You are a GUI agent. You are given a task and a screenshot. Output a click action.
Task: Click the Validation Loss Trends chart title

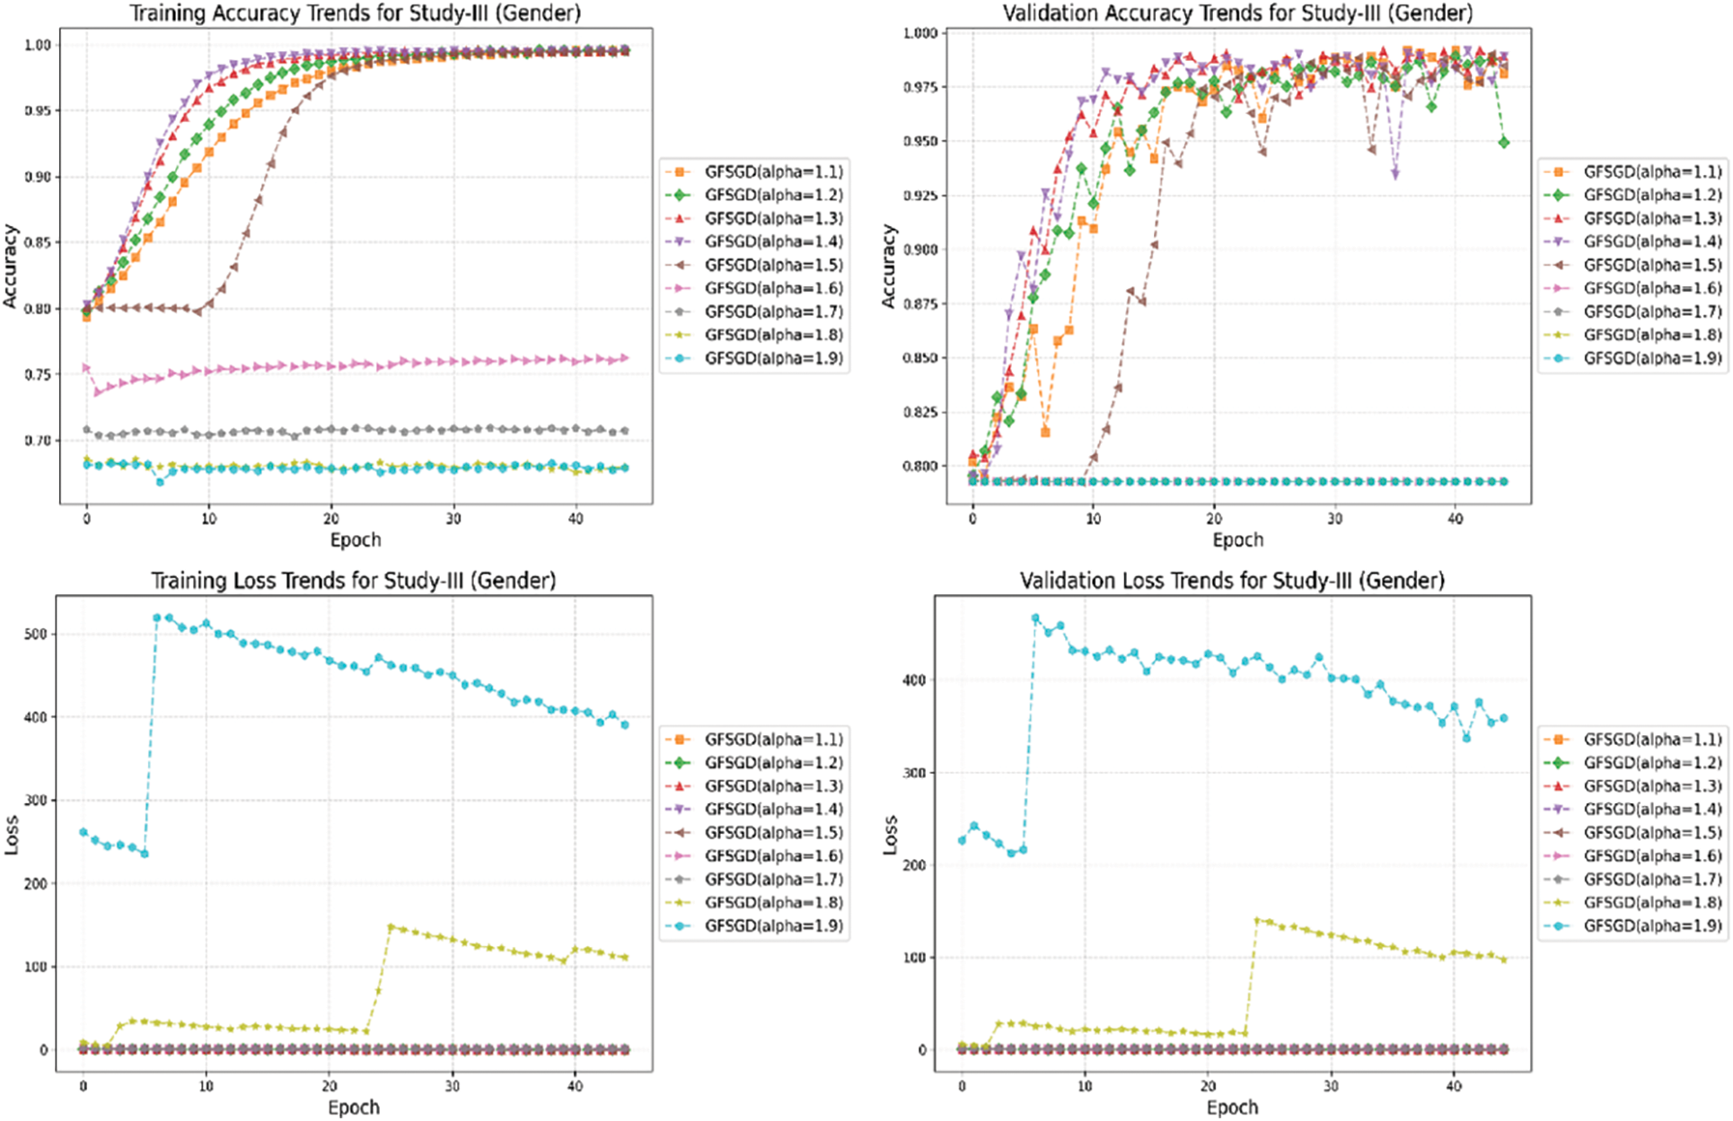pyautogui.click(x=1232, y=581)
